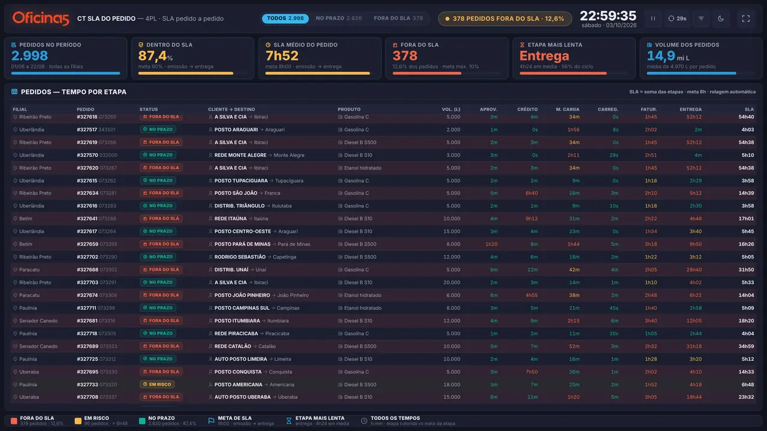Click the location pin icon in Uberaba row #327695
Image resolution: width=767 pixels, height=431 pixels.
15,372
